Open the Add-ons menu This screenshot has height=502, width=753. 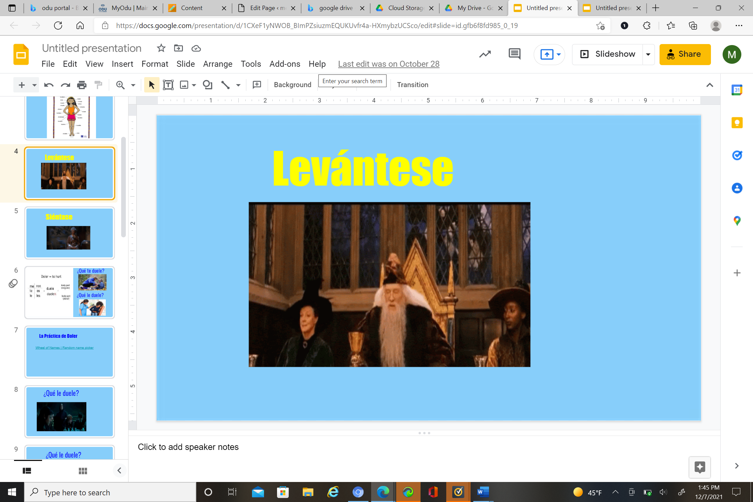(285, 64)
